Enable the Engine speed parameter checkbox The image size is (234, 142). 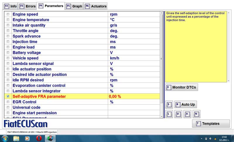(x=8, y=14)
